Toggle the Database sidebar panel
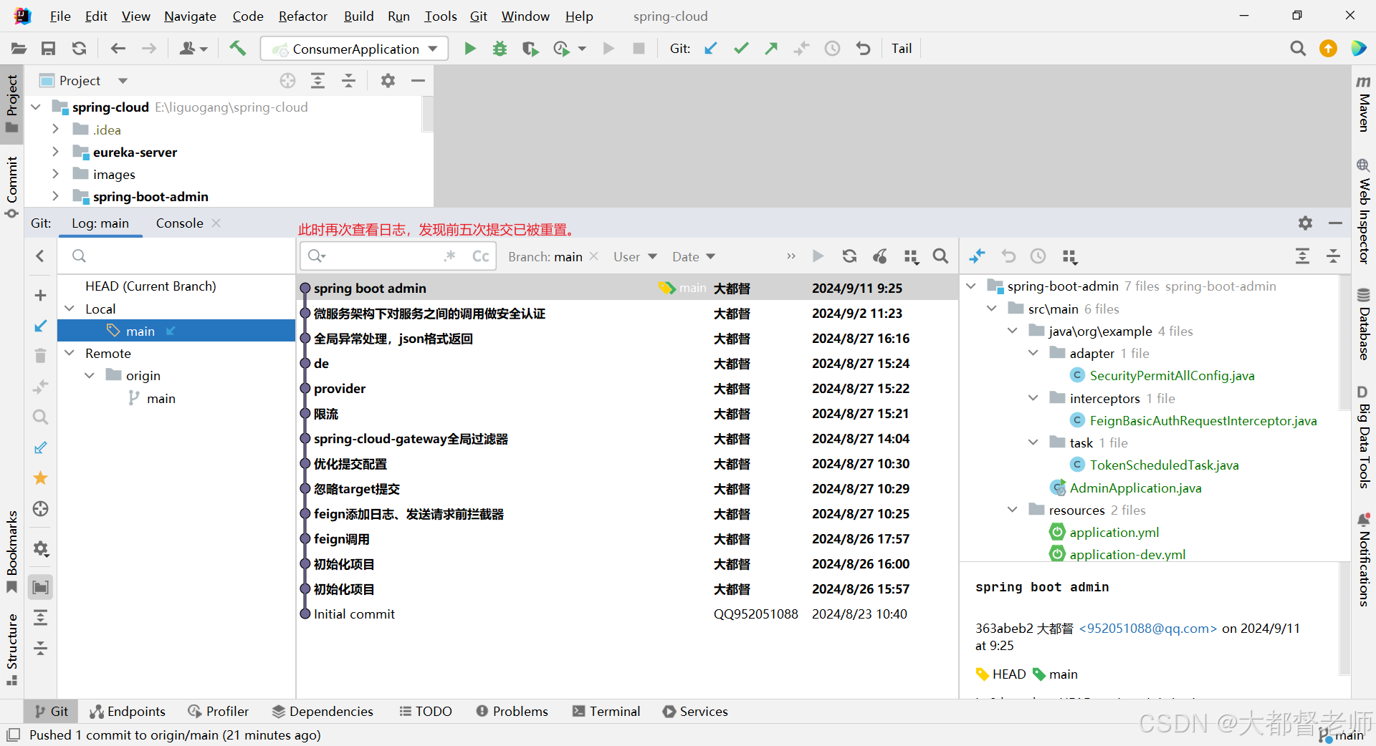Screen dimensions: 1376x746 point(1363,324)
